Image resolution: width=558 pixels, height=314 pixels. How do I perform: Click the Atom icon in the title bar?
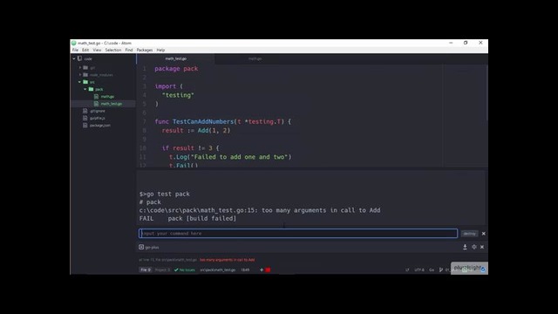point(73,43)
